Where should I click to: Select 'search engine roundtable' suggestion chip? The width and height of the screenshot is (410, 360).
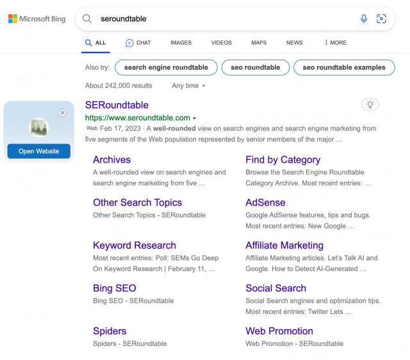tap(166, 67)
